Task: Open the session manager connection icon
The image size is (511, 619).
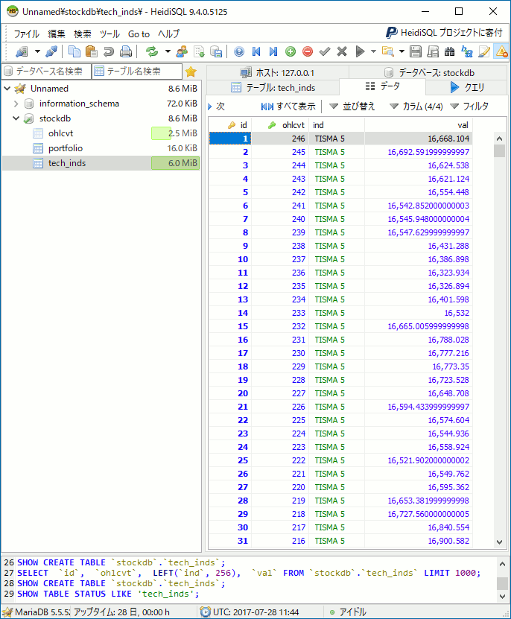Action: tap(22, 51)
